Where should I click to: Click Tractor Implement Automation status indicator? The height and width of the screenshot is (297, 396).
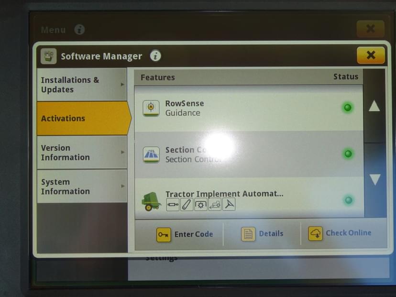[349, 200]
